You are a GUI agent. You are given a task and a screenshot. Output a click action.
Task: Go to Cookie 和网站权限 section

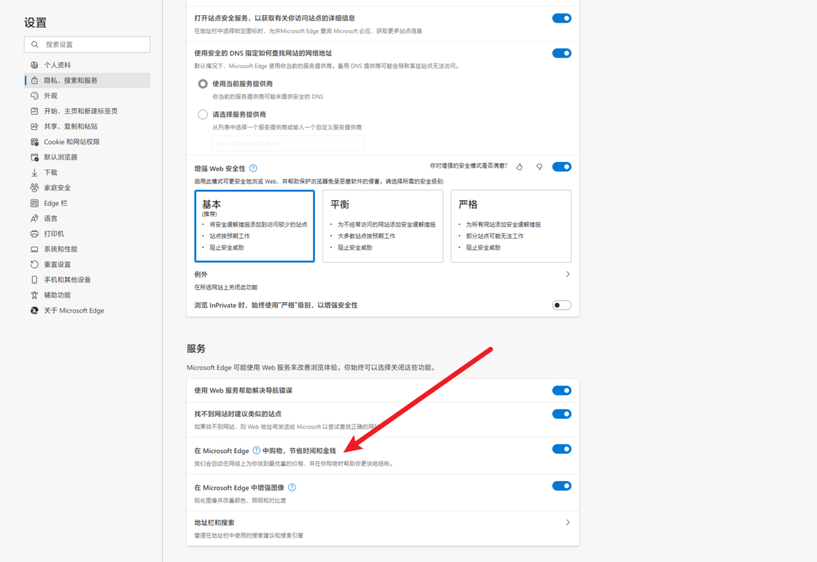71,142
